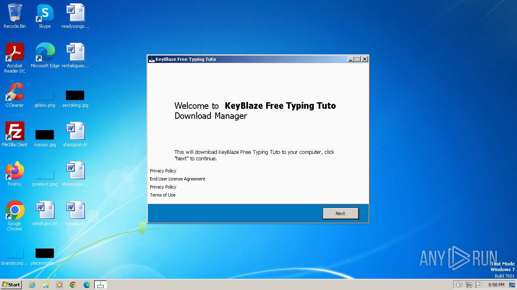The image size is (517, 290).
Task: Select the FileZilla Client shortcut
Action: [15, 135]
